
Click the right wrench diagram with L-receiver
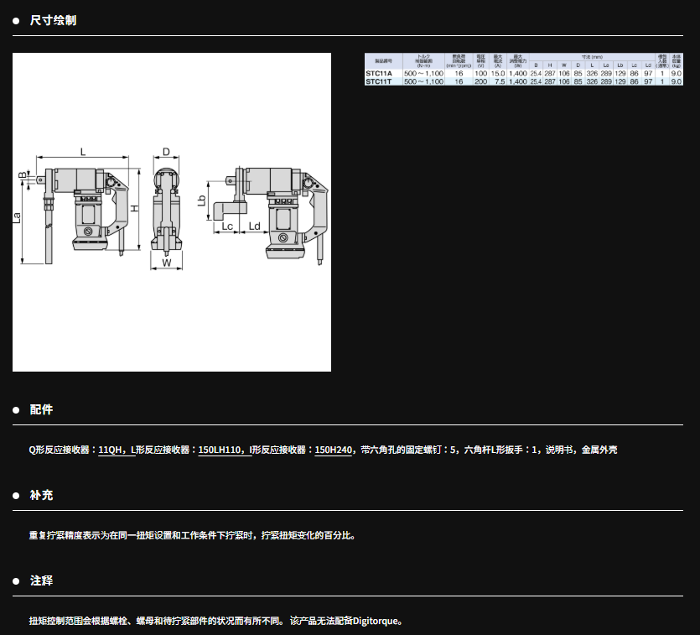[268, 214]
